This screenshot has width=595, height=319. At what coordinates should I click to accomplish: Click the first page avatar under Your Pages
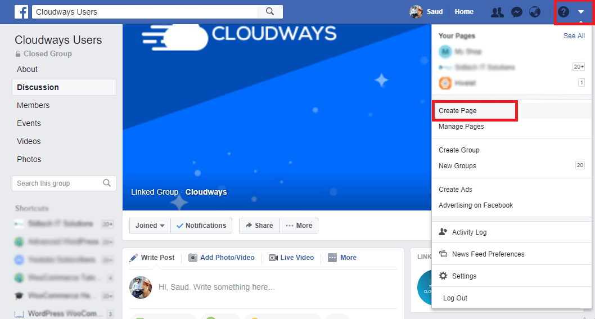pyautogui.click(x=445, y=52)
